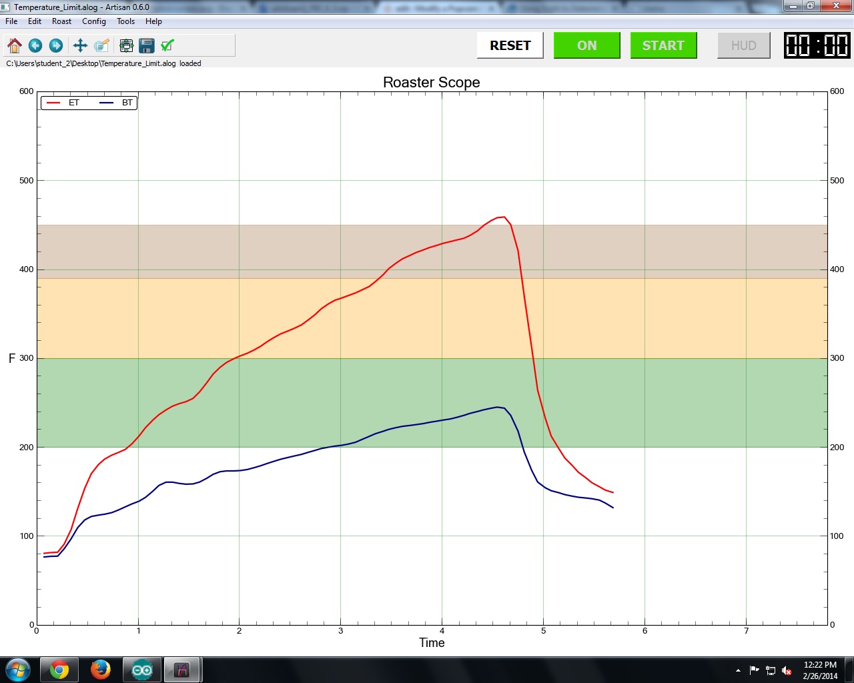This screenshot has height=683, width=854.
Task: Open the subplot configuration tool
Action: (x=126, y=45)
